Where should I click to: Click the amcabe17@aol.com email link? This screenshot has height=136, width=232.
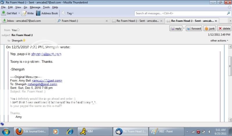(x=47, y=80)
